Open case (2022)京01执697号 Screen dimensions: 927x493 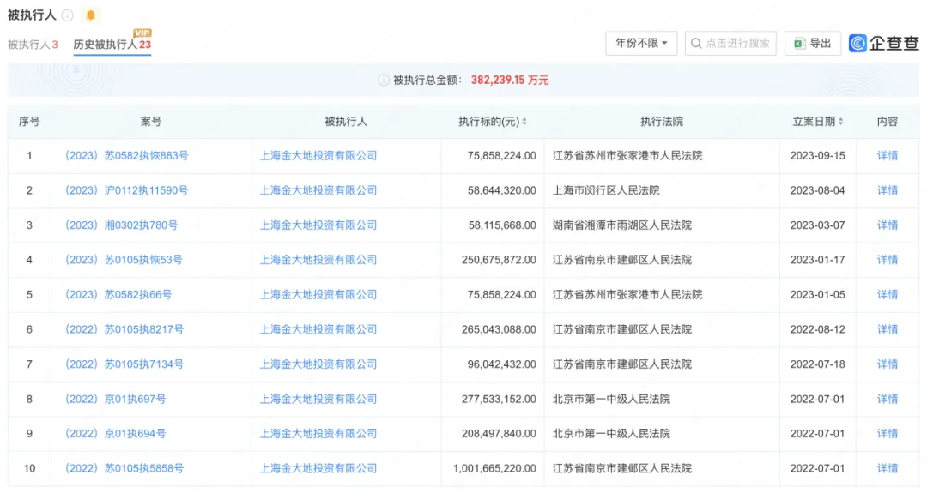pyautogui.click(x=115, y=400)
